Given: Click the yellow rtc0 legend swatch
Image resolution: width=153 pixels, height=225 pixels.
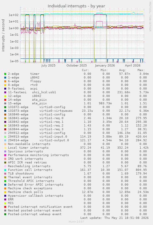Looking at the screenshot, I should (5, 85).
